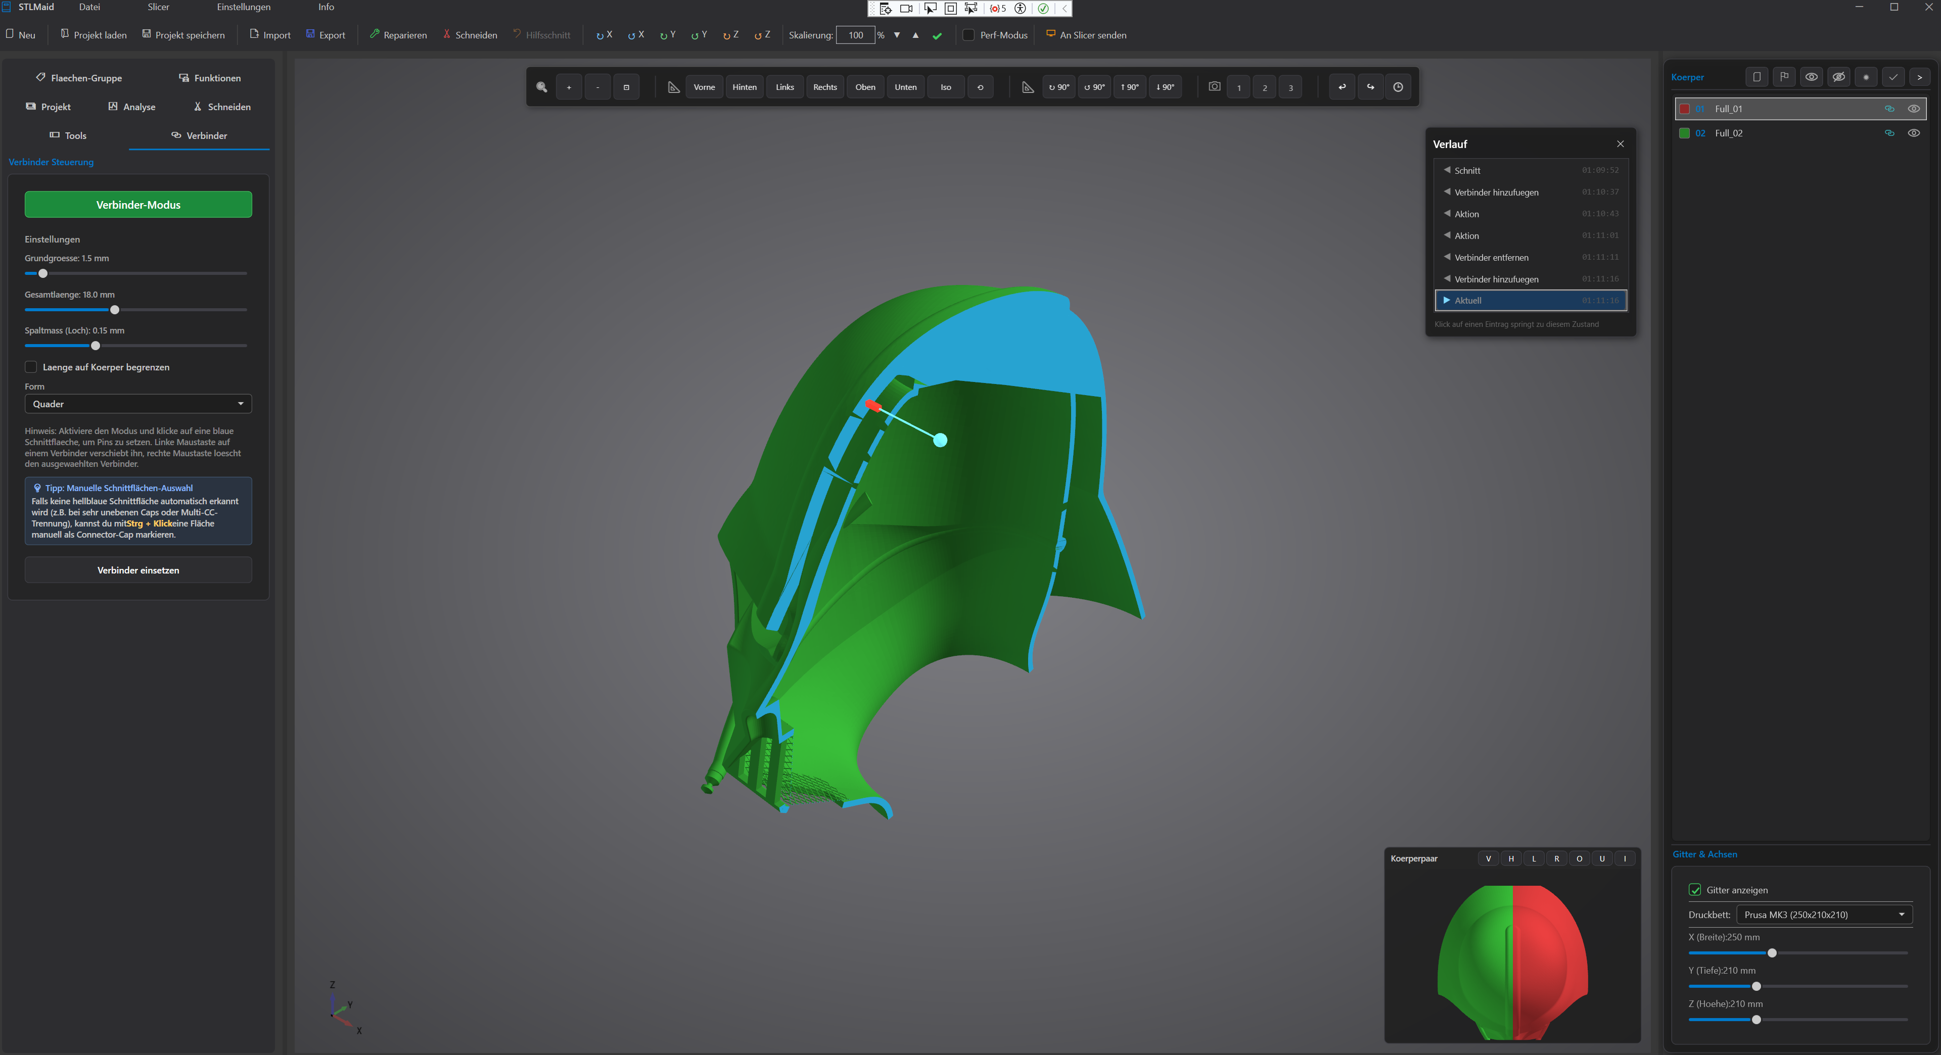
Task: Switch to the Flaechen-Gruppe tab
Action: (x=79, y=78)
